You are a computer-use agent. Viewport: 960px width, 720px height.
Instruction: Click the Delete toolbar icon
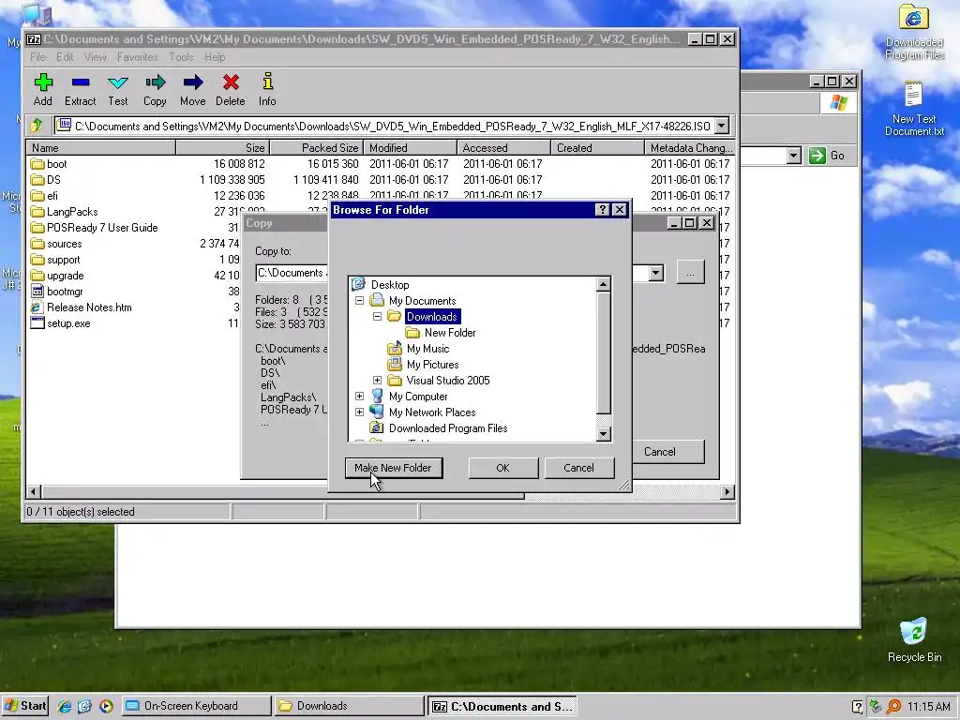point(231,89)
